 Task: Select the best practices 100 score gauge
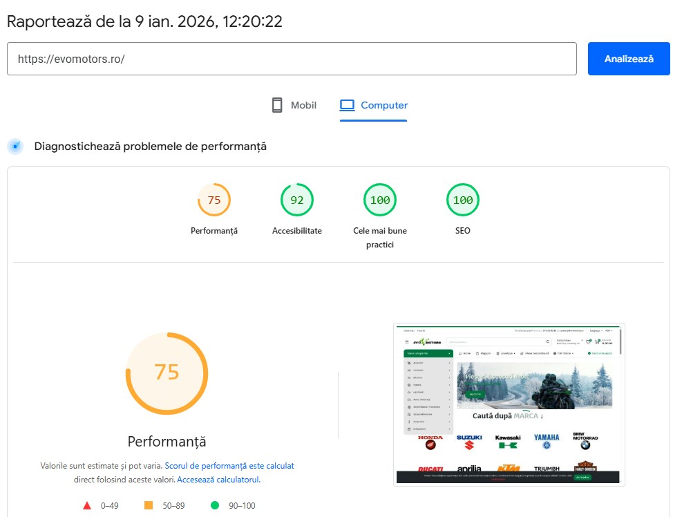tap(380, 200)
